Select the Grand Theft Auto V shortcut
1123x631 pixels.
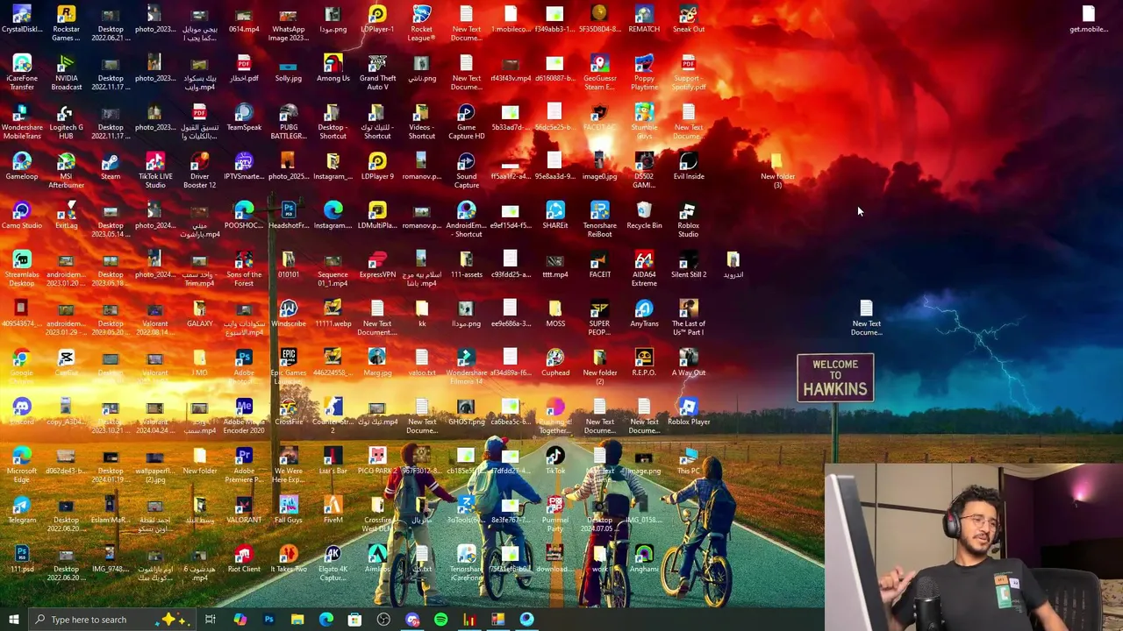(x=377, y=73)
